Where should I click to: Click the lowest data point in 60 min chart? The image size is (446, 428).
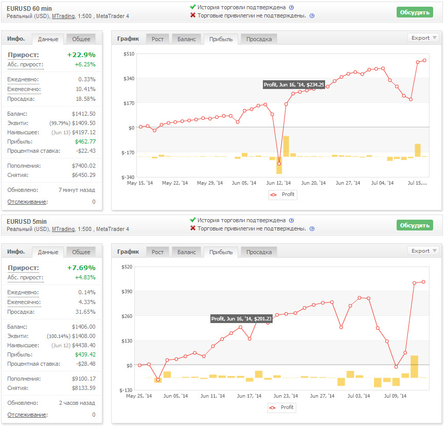coord(279,164)
